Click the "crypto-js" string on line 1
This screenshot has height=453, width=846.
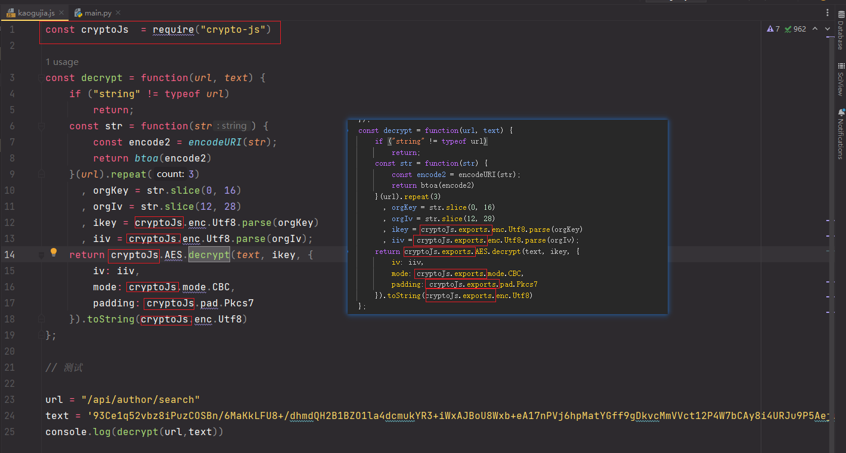(236, 29)
